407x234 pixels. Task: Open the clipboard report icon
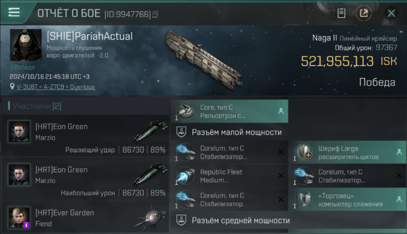coord(341,13)
